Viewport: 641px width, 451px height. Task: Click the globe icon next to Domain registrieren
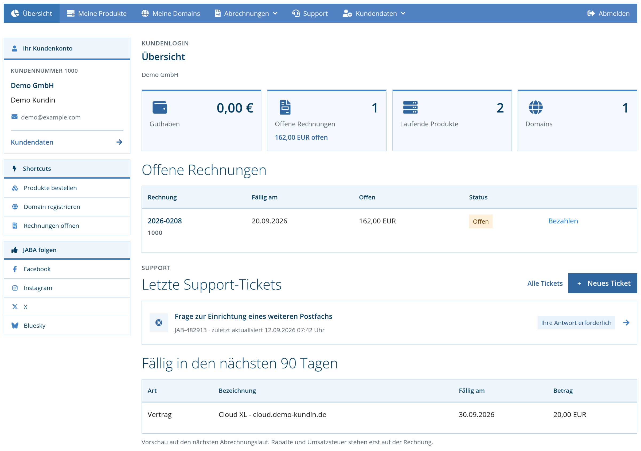[15, 207]
